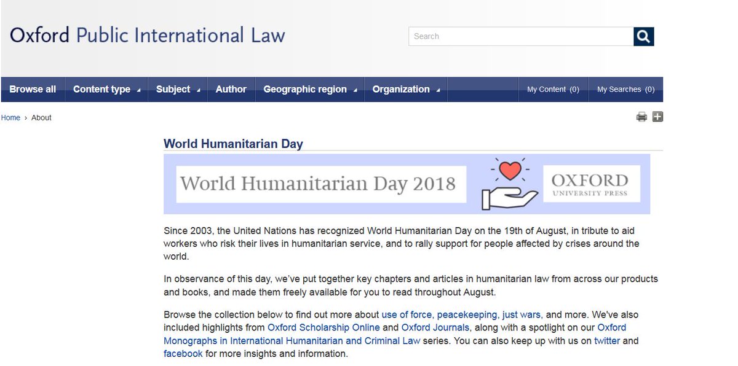Image resolution: width=738 pixels, height=366 pixels.
Task: Click the World Humanitarian Day heading
Action: point(233,144)
